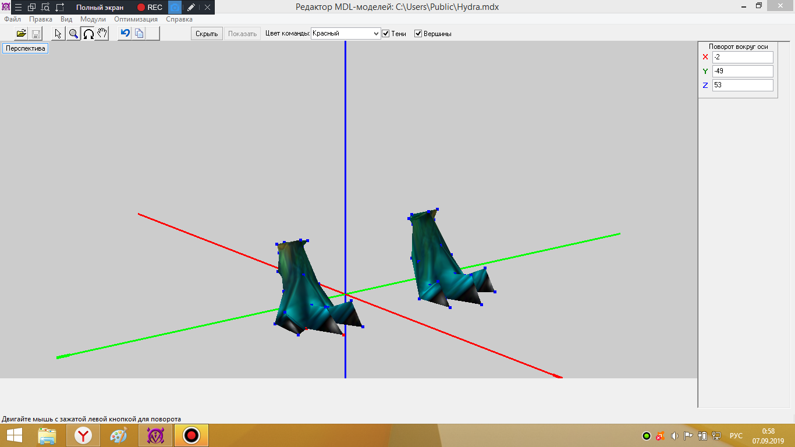Open the Оптимизация menu
The image size is (795, 447).
(136, 19)
